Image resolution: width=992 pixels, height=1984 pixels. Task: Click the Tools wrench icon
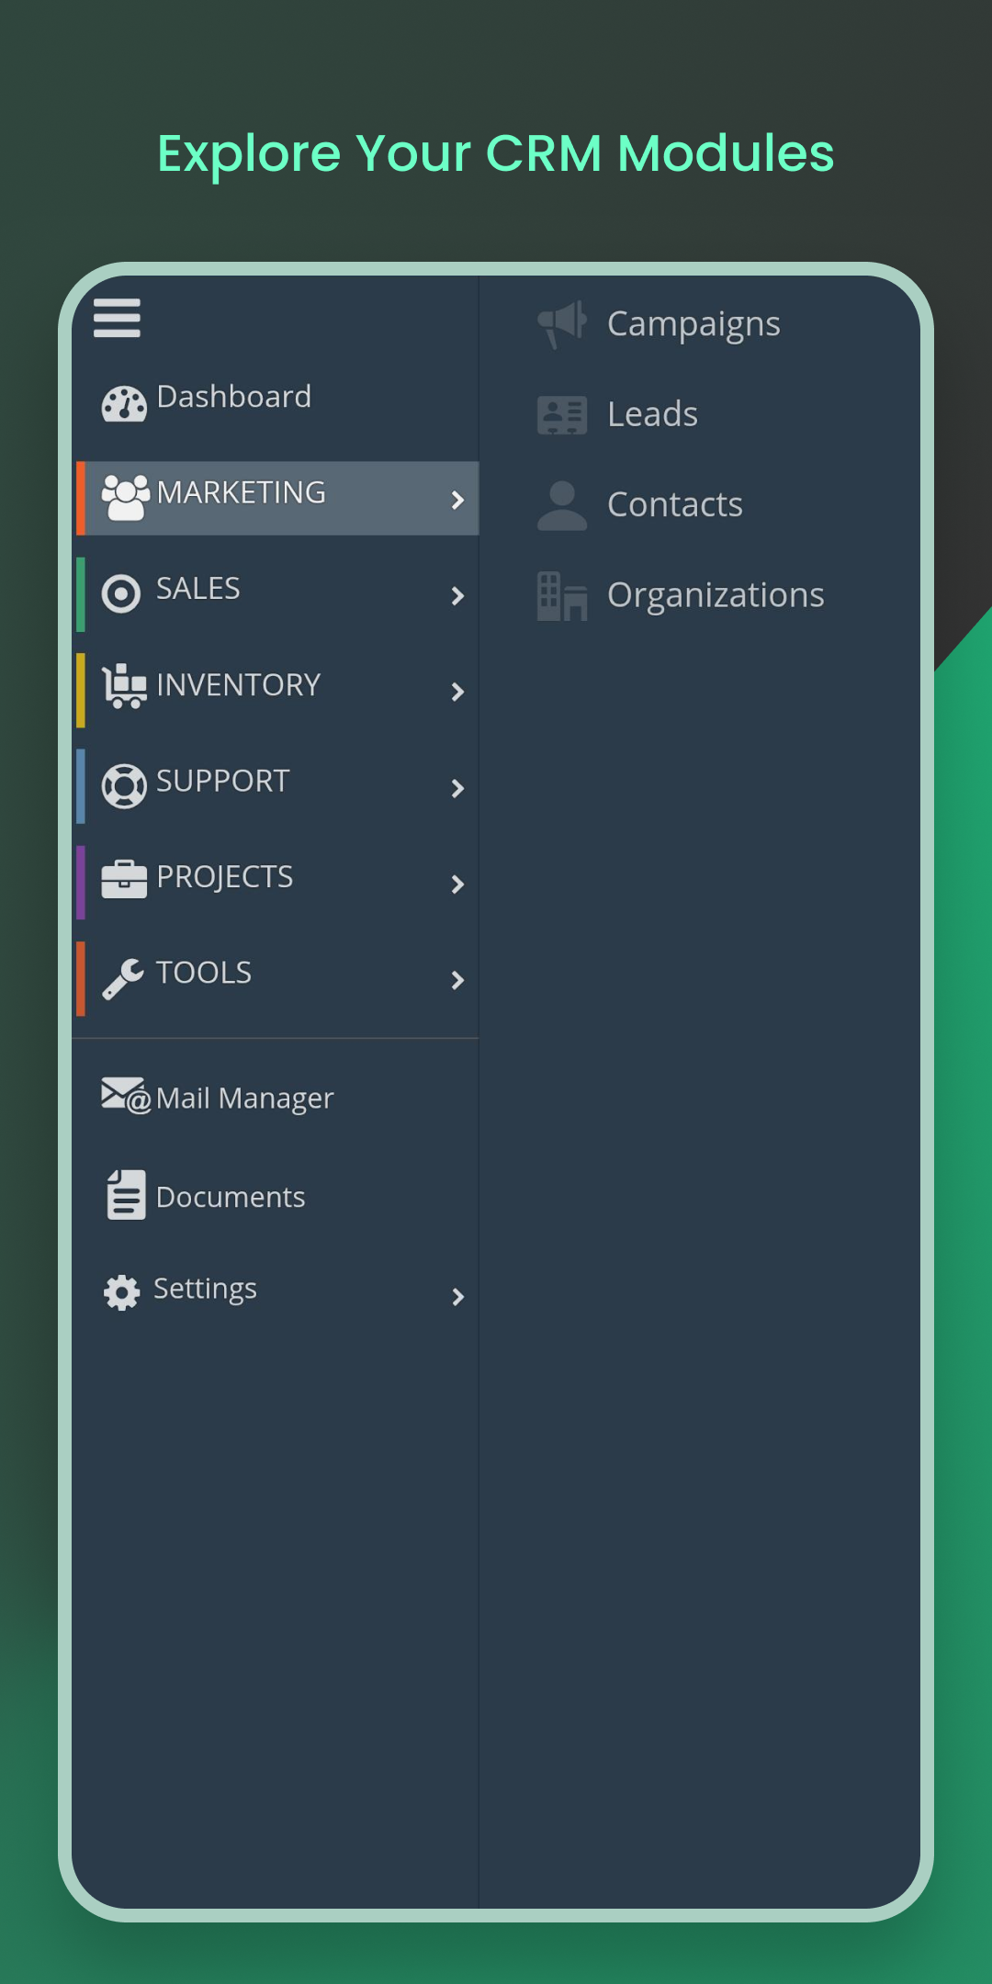tap(123, 979)
